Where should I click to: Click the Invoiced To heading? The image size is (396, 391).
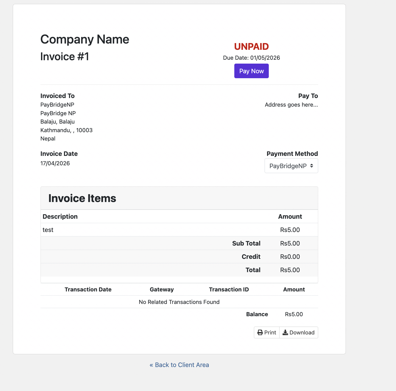click(x=57, y=96)
